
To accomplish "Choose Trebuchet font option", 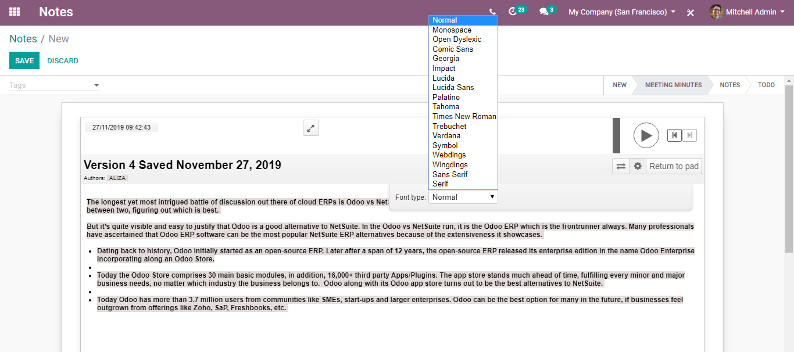I will coord(463,126).
